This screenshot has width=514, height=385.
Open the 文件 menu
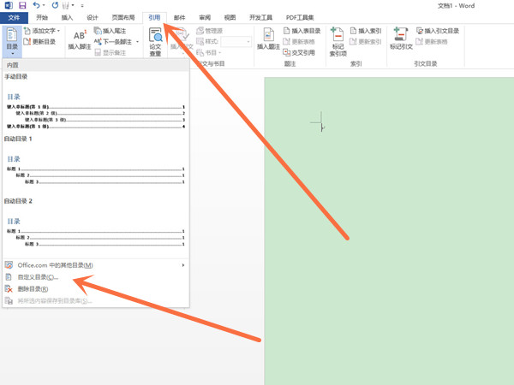coord(14,17)
